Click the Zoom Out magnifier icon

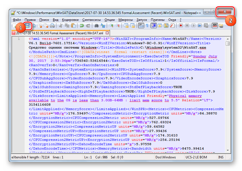coord(118,26)
